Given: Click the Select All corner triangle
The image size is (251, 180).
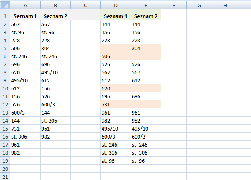Looking at the screenshot, I should (x=5, y=6).
